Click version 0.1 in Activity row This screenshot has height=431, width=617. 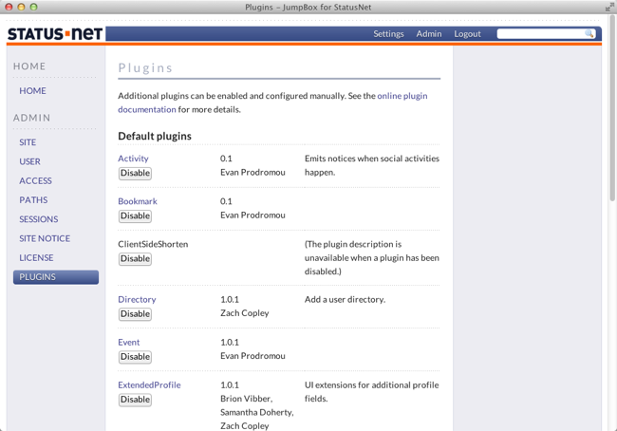[x=226, y=159]
